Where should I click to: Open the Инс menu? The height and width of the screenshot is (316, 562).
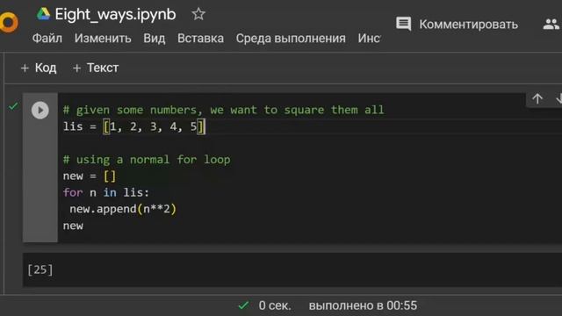369,39
